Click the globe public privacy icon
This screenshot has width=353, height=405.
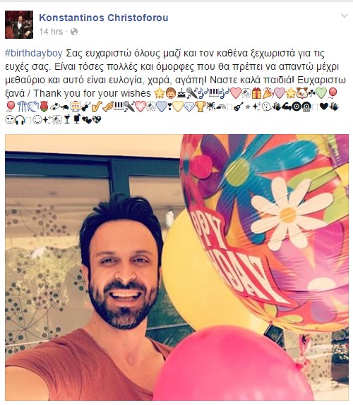click(x=74, y=32)
